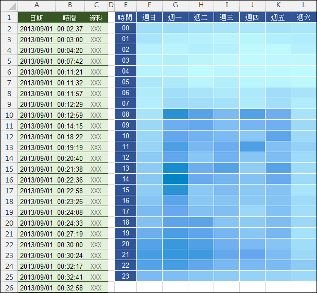The width and height of the screenshot is (317, 293).
Task: Click the hour label 23
Action: click(126, 276)
